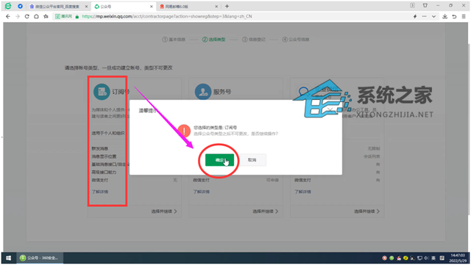Click the page vertical scrollbar
471x265 pixels.
click(x=470, y=129)
